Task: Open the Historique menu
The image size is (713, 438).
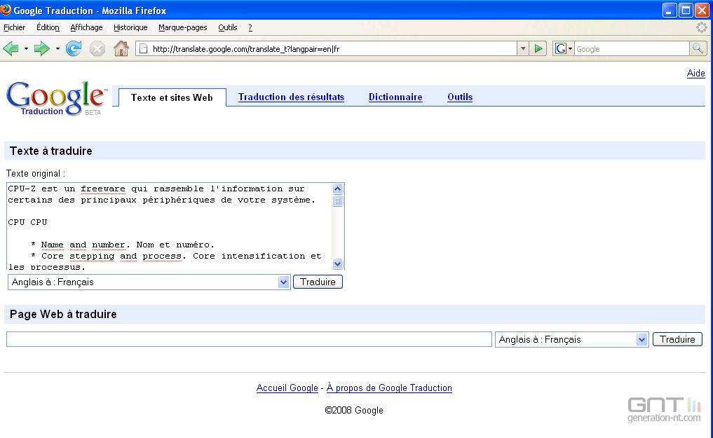Action: [x=130, y=27]
